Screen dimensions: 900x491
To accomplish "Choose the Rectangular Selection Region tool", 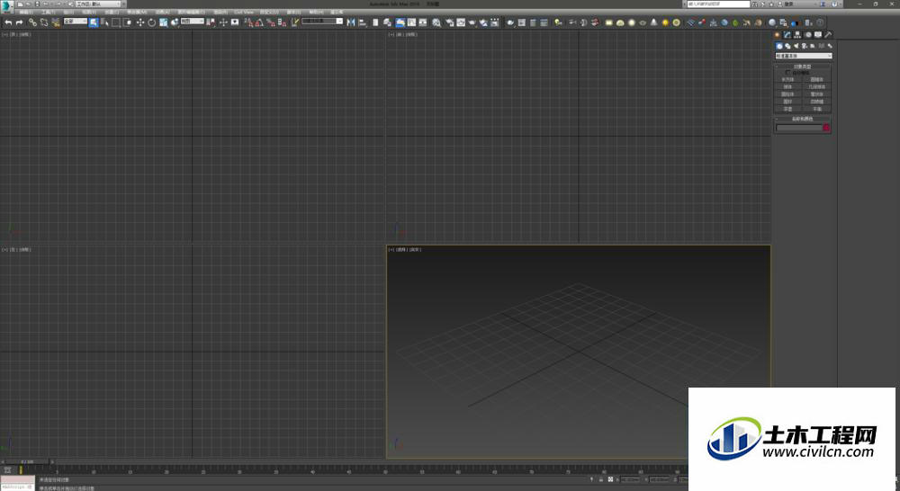I will point(116,22).
